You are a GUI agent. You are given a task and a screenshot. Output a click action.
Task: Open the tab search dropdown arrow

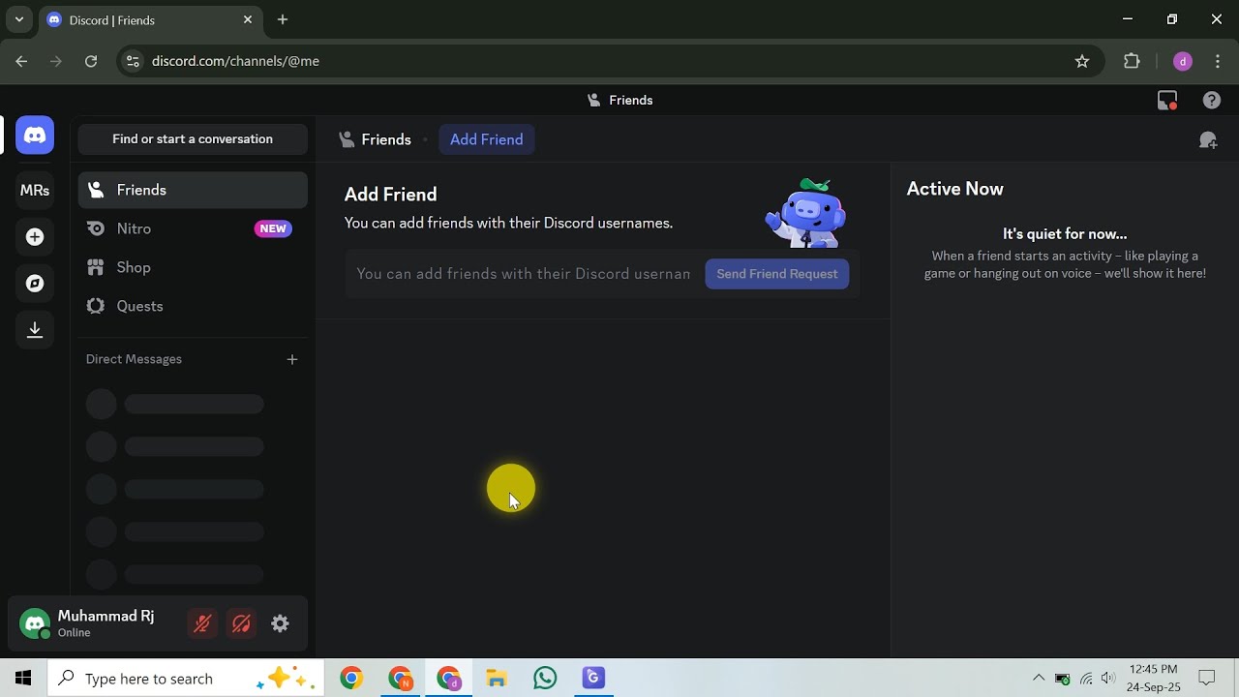pyautogui.click(x=18, y=19)
